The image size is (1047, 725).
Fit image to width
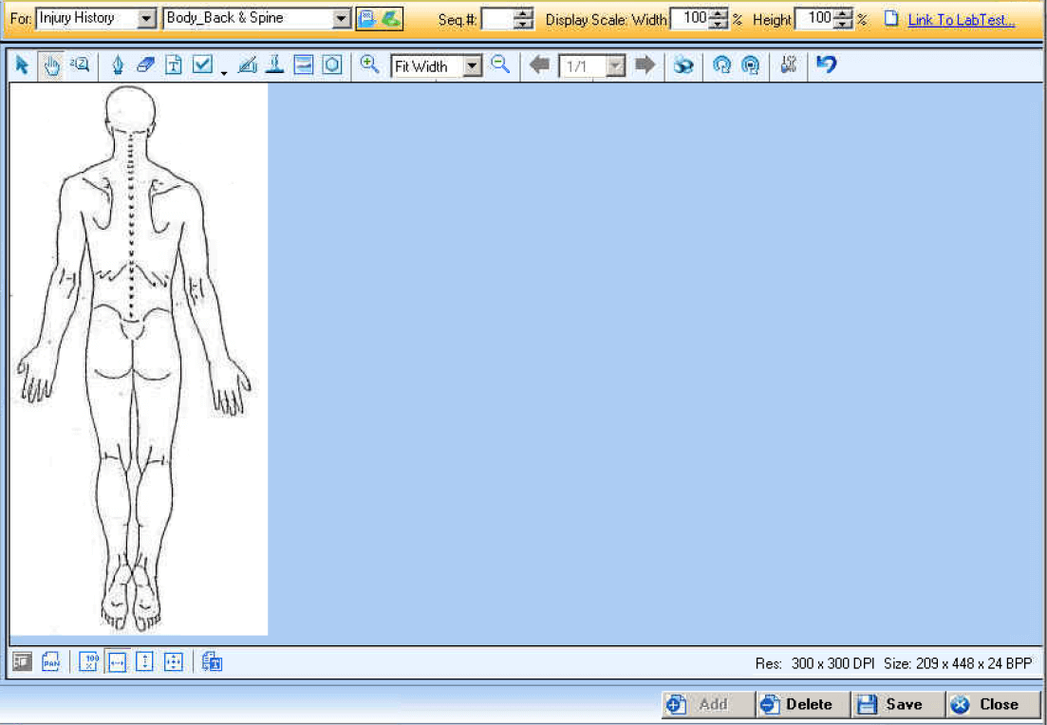point(117,661)
